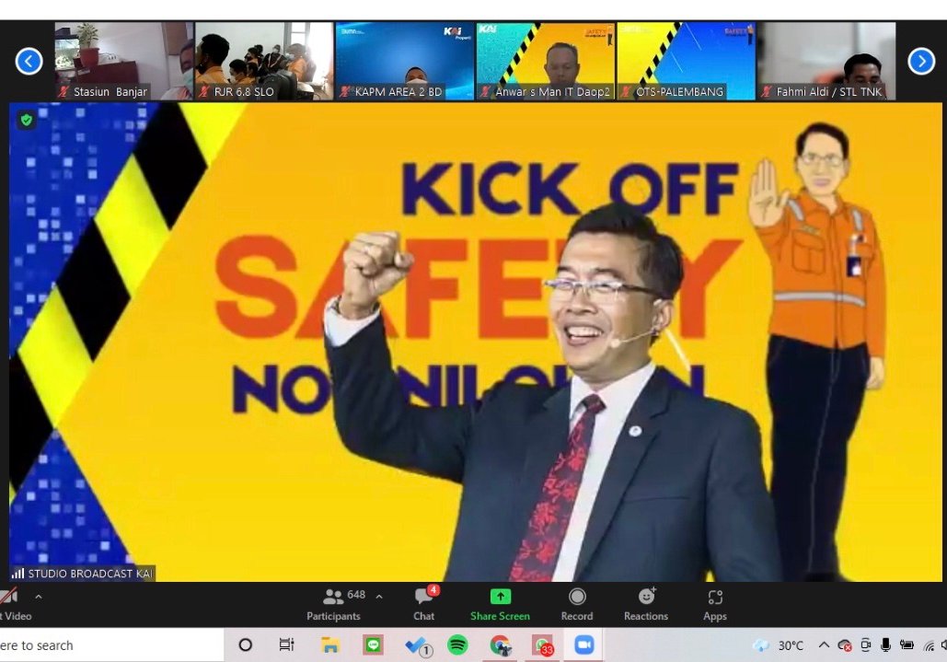Select the Stasiun Banjar participant thumbnail
Viewport: 947px width, 662px height.
(x=124, y=61)
